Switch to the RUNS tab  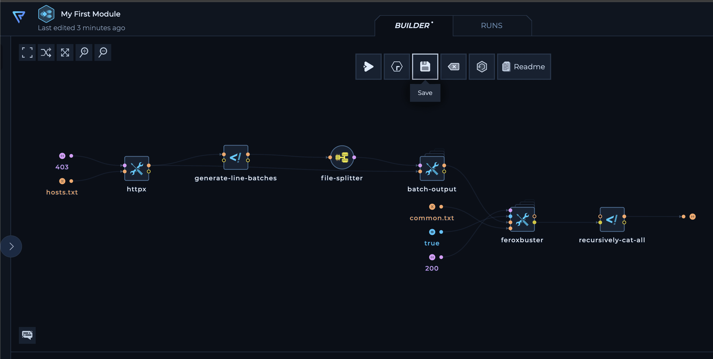(x=492, y=26)
